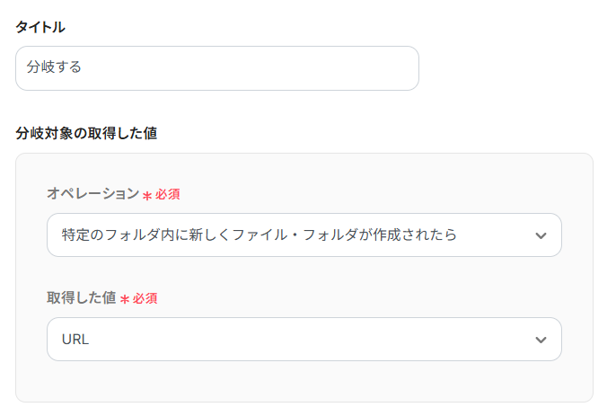Viewport: 616px width, 416px height.
Task: Click the red asterisk beside the 取得した値 label
Action: 125,299
